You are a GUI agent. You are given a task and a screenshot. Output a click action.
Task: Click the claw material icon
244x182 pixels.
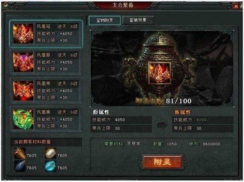coord(20,153)
